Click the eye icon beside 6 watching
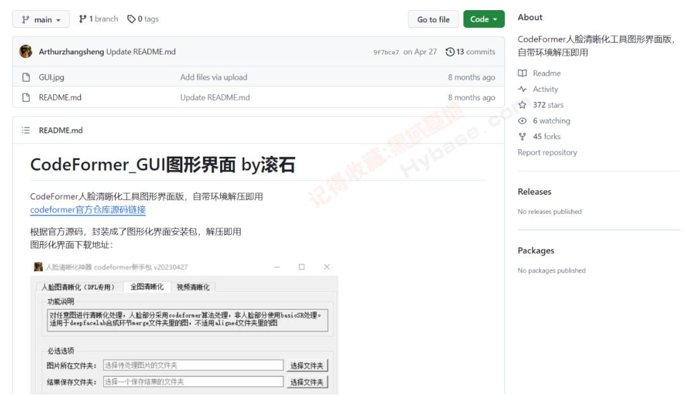The image size is (686, 396). click(522, 121)
